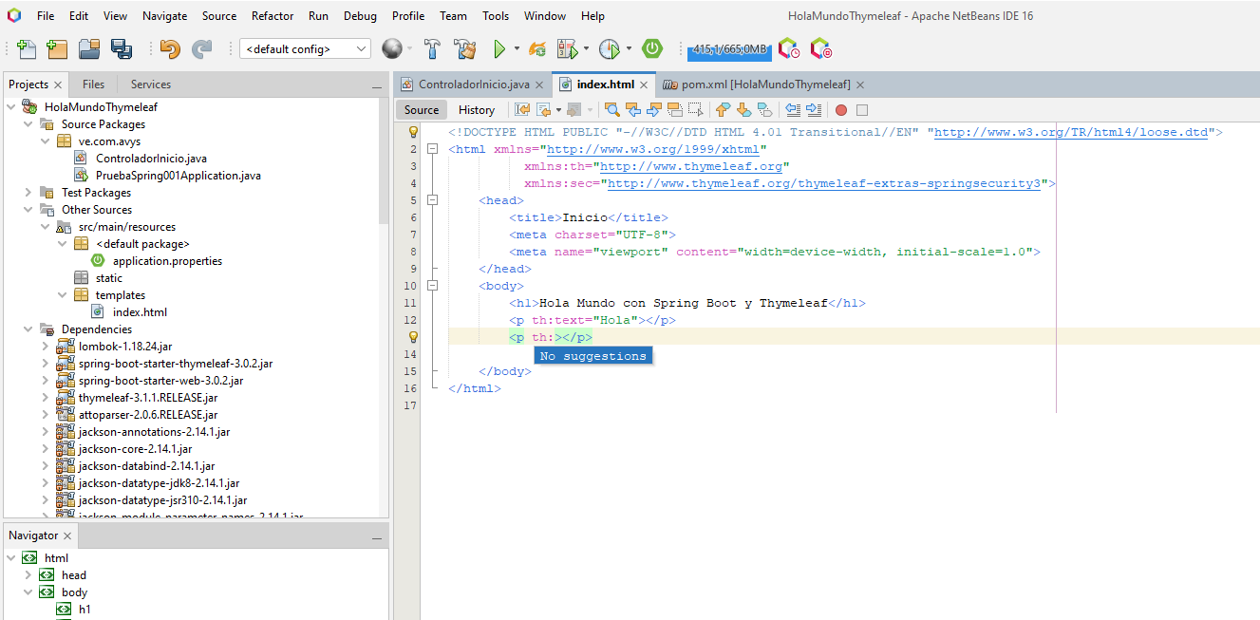
Task: Start macro recording with the red circle
Action: 840,110
